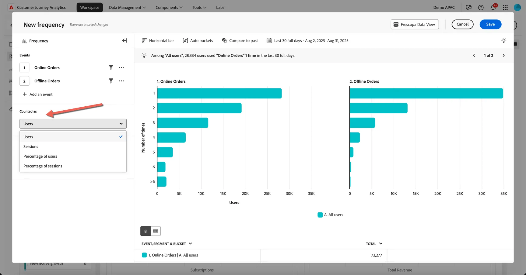Open the Labs tab
The image size is (526, 275).
(x=220, y=7)
